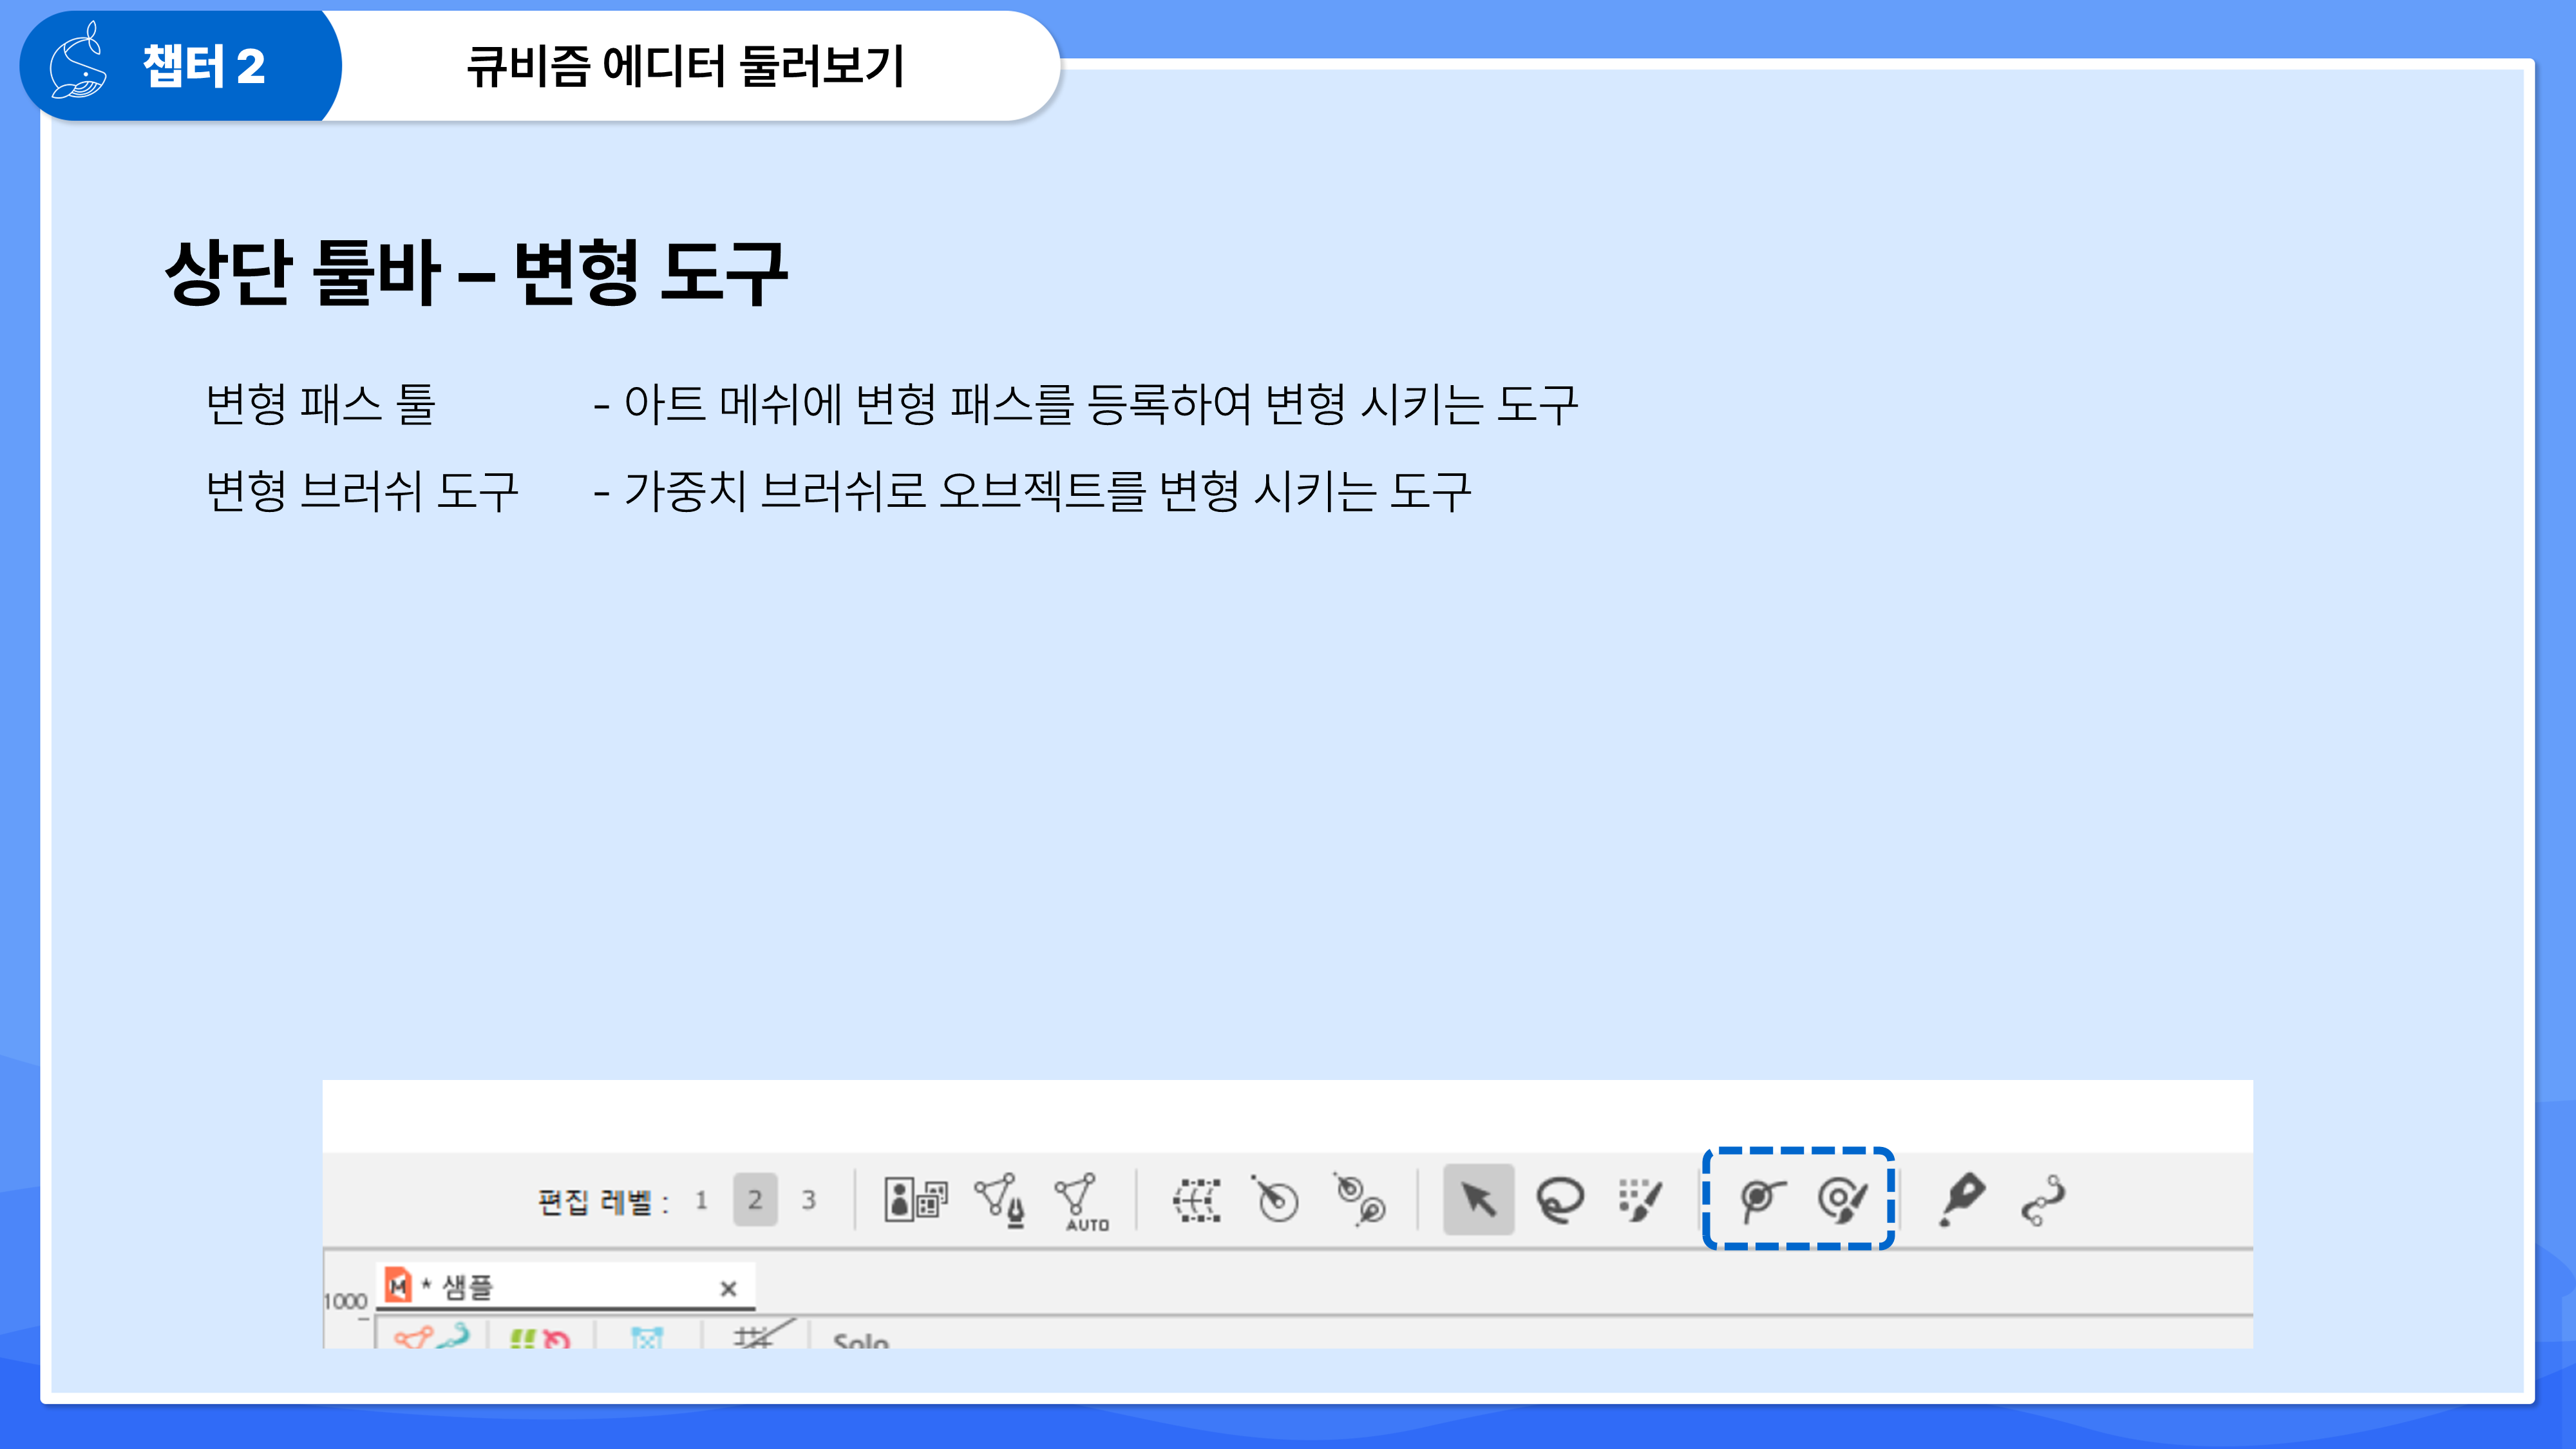Click the Solo view button
The height and width of the screenshot is (1449, 2576).
click(x=860, y=1340)
